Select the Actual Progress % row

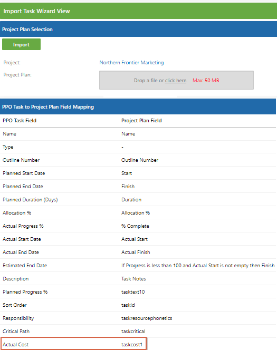(138, 226)
